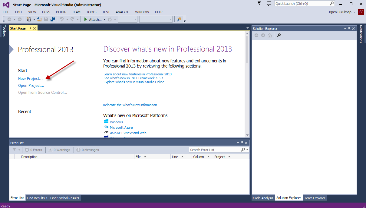This screenshot has width=366, height=208.
Task: Click the Start Page vertical scrollbar thumb
Action: click(247, 49)
